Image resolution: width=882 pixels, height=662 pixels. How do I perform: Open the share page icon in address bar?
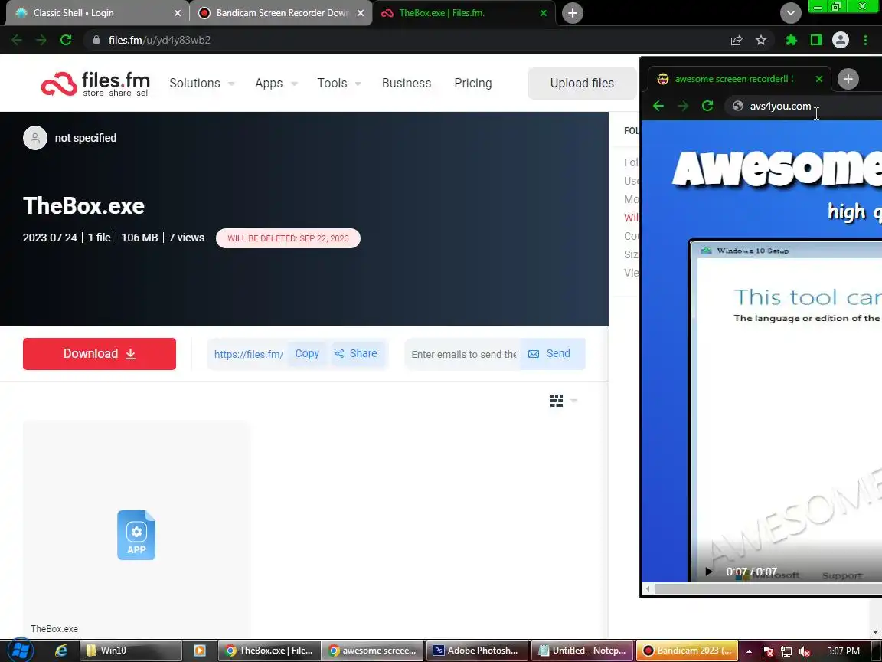point(737,40)
